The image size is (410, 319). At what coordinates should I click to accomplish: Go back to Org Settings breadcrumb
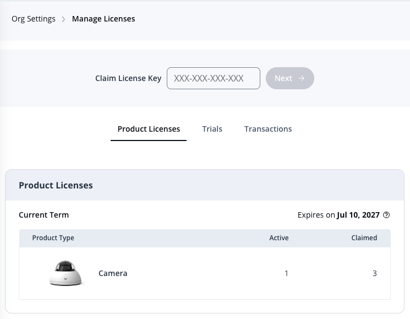[x=34, y=19]
